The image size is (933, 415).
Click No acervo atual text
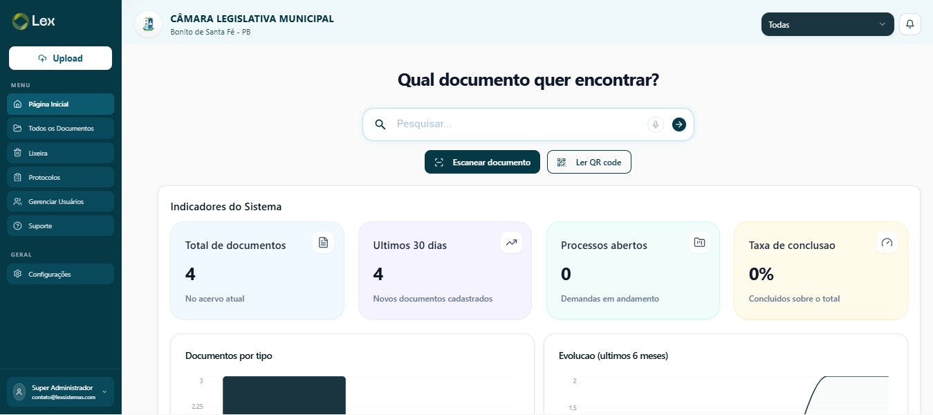pyautogui.click(x=215, y=299)
